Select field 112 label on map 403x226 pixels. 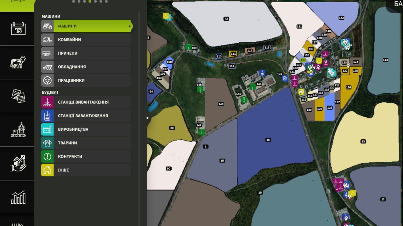pyautogui.click(x=250, y=51)
